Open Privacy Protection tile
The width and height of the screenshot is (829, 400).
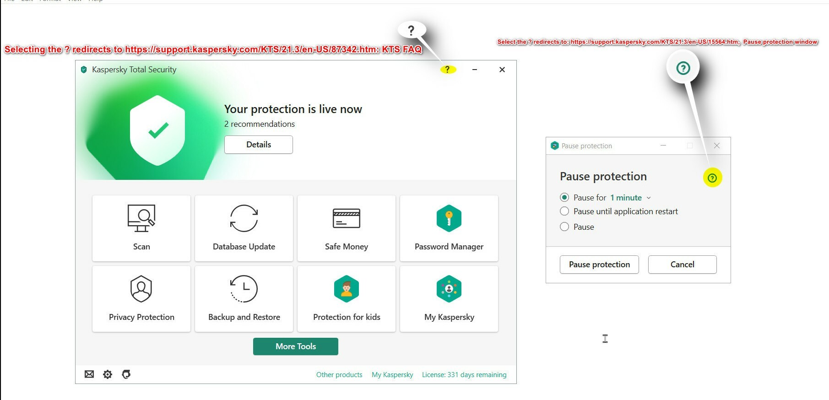[141, 299]
